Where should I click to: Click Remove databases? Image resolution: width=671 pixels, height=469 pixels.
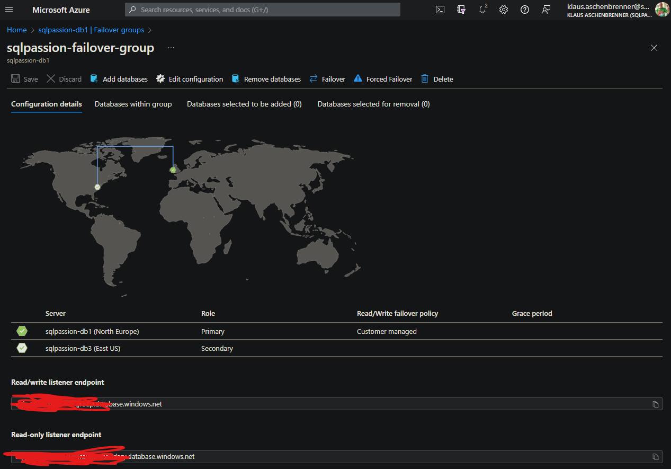point(266,79)
